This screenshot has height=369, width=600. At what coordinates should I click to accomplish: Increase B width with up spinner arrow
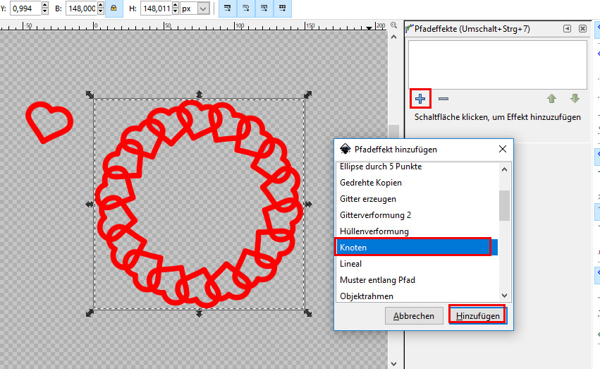coord(101,5)
